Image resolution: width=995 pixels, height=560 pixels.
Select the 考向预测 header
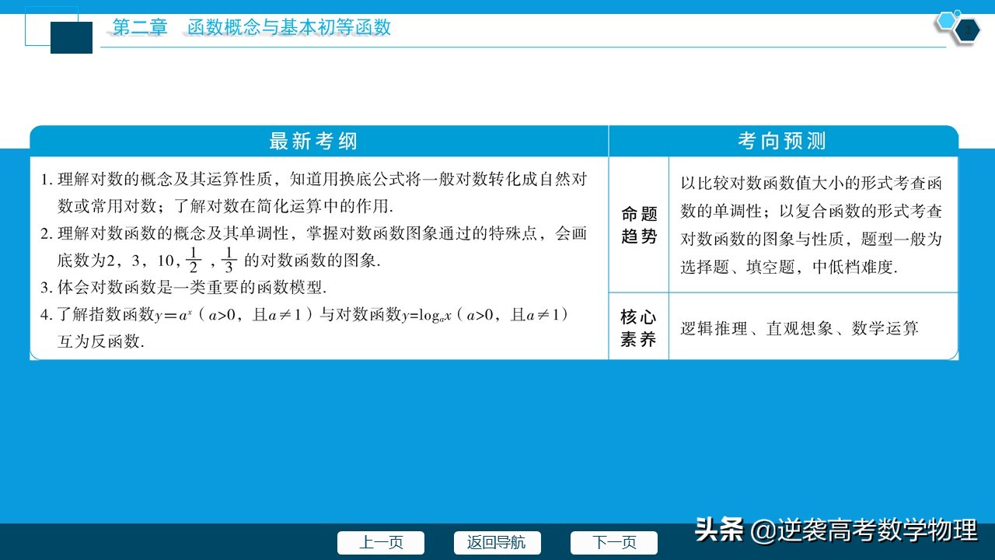point(781,142)
